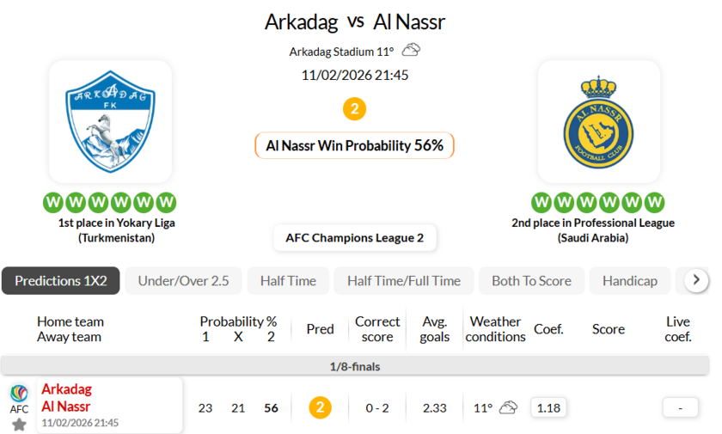
Task: Switch to the Handicap tab
Action: [x=629, y=281]
